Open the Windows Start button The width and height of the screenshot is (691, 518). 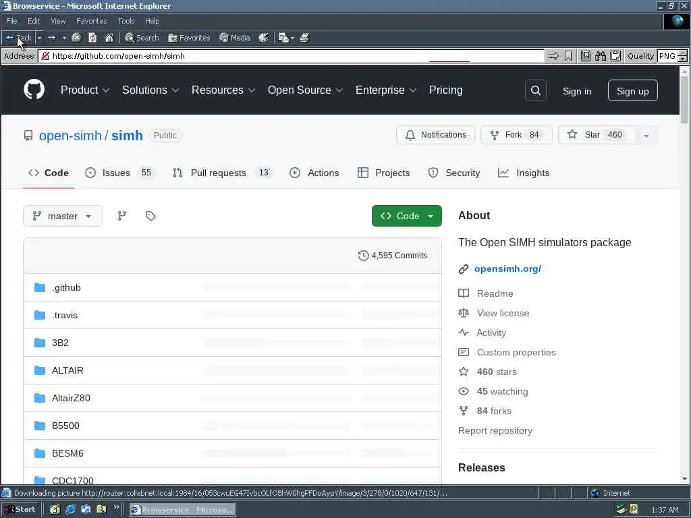click(20, 510)
